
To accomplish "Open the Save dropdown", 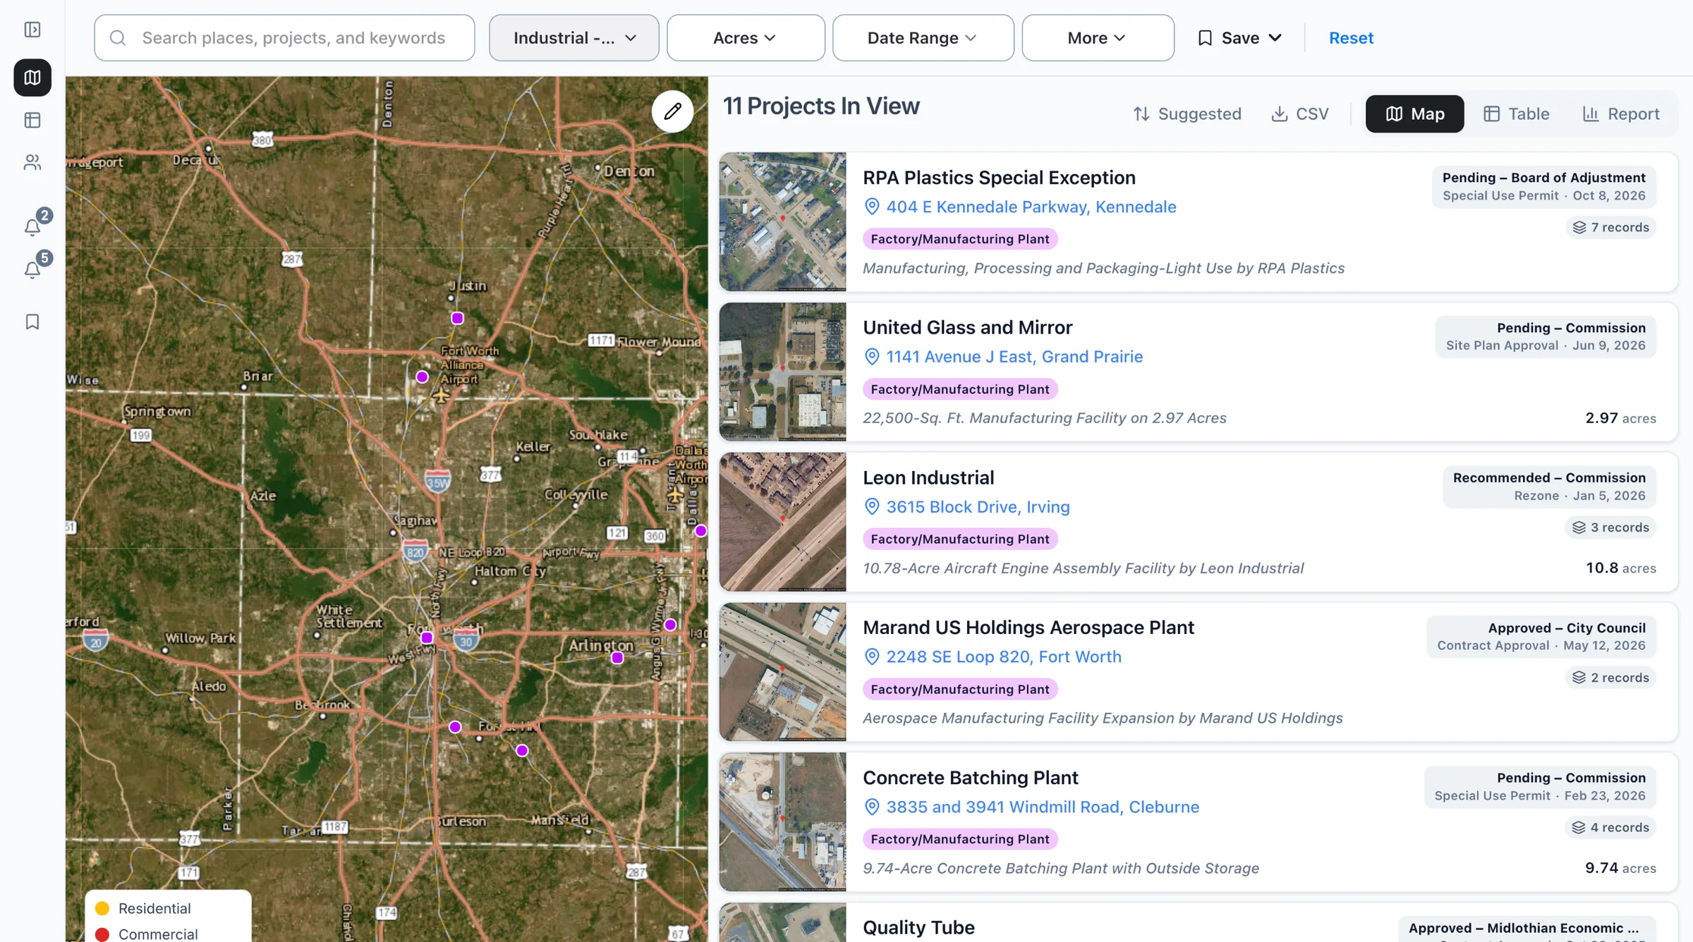I will click(1239, 38).
